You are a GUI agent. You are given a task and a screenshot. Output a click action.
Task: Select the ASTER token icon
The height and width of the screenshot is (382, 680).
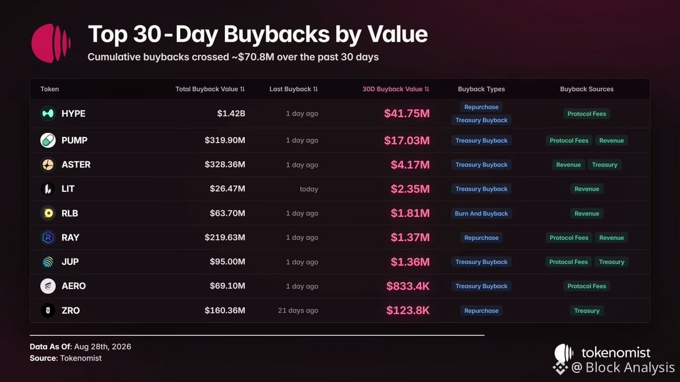48,165
